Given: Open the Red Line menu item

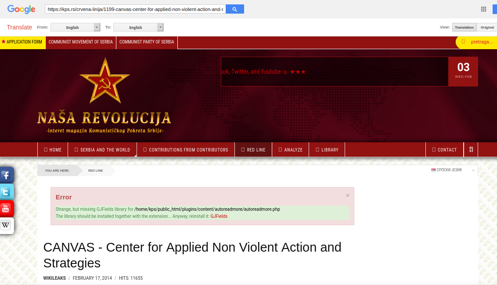Looking at the screenshot, I should tap(253, 150).
